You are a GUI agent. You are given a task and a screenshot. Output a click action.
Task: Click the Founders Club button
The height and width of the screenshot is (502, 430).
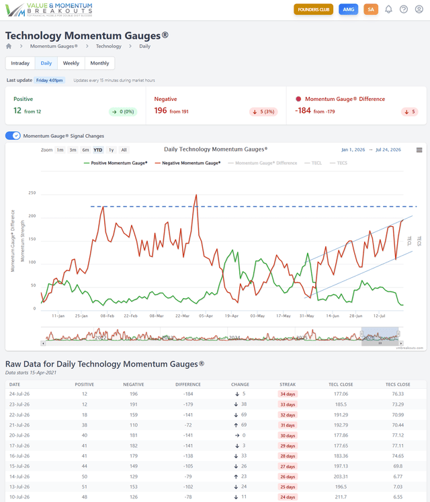pyautogui.click(x=313, y=9)
